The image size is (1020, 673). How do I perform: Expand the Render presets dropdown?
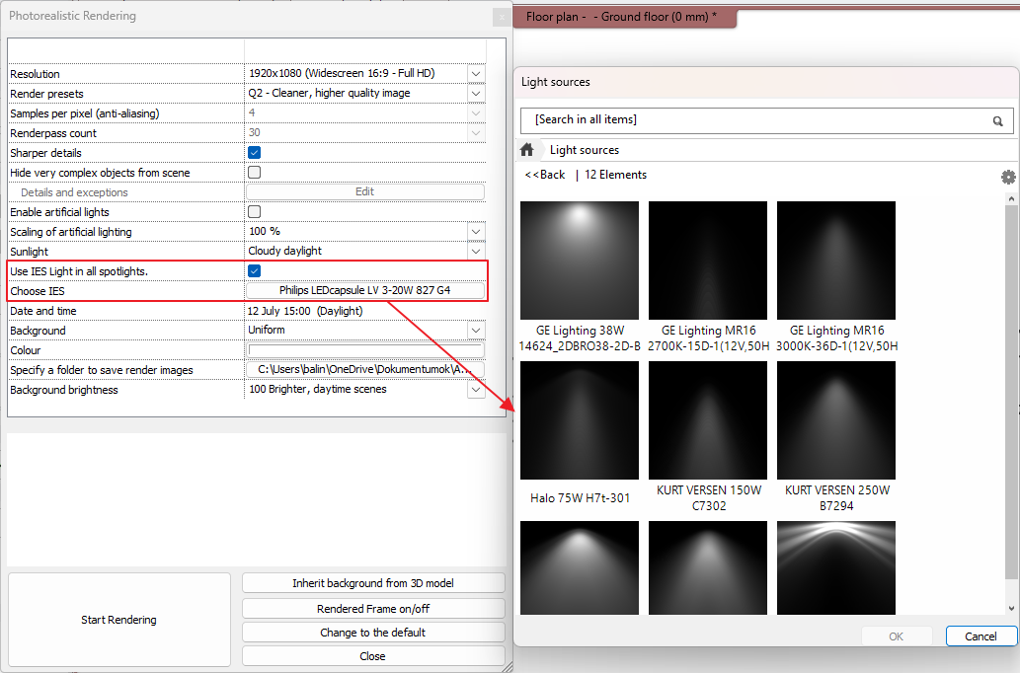click(475, 93)
